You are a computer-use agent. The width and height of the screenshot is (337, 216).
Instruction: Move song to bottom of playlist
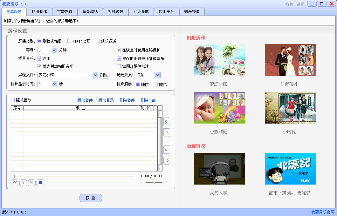click(167, 160)
